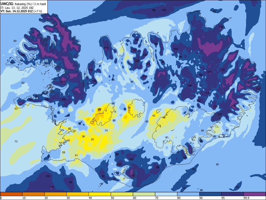This screenshot has height=200, width=266.
Task: Click the humidity value '81' on the map
Action: click(x=167, y=137)
